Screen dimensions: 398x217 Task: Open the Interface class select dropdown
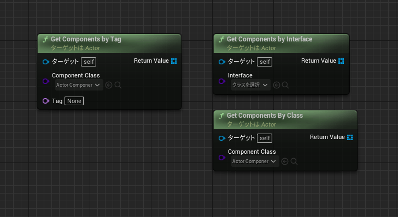(250, 85)
